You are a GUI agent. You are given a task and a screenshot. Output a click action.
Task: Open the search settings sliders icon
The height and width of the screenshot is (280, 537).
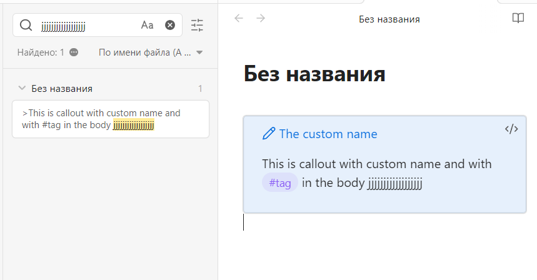(x=197, y=25)
